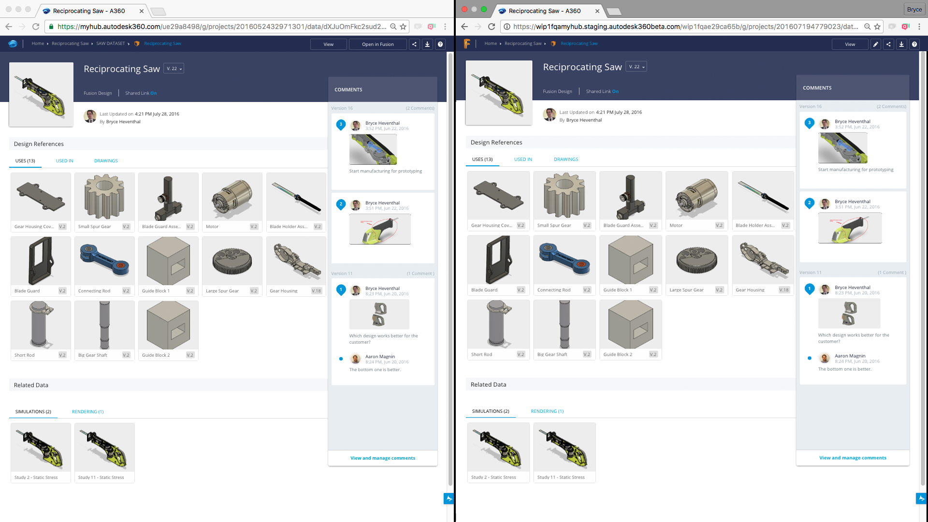This screenshot has width=928, height=522.
Task: Click the A360 logo in left window
Action: pos(13,43)
